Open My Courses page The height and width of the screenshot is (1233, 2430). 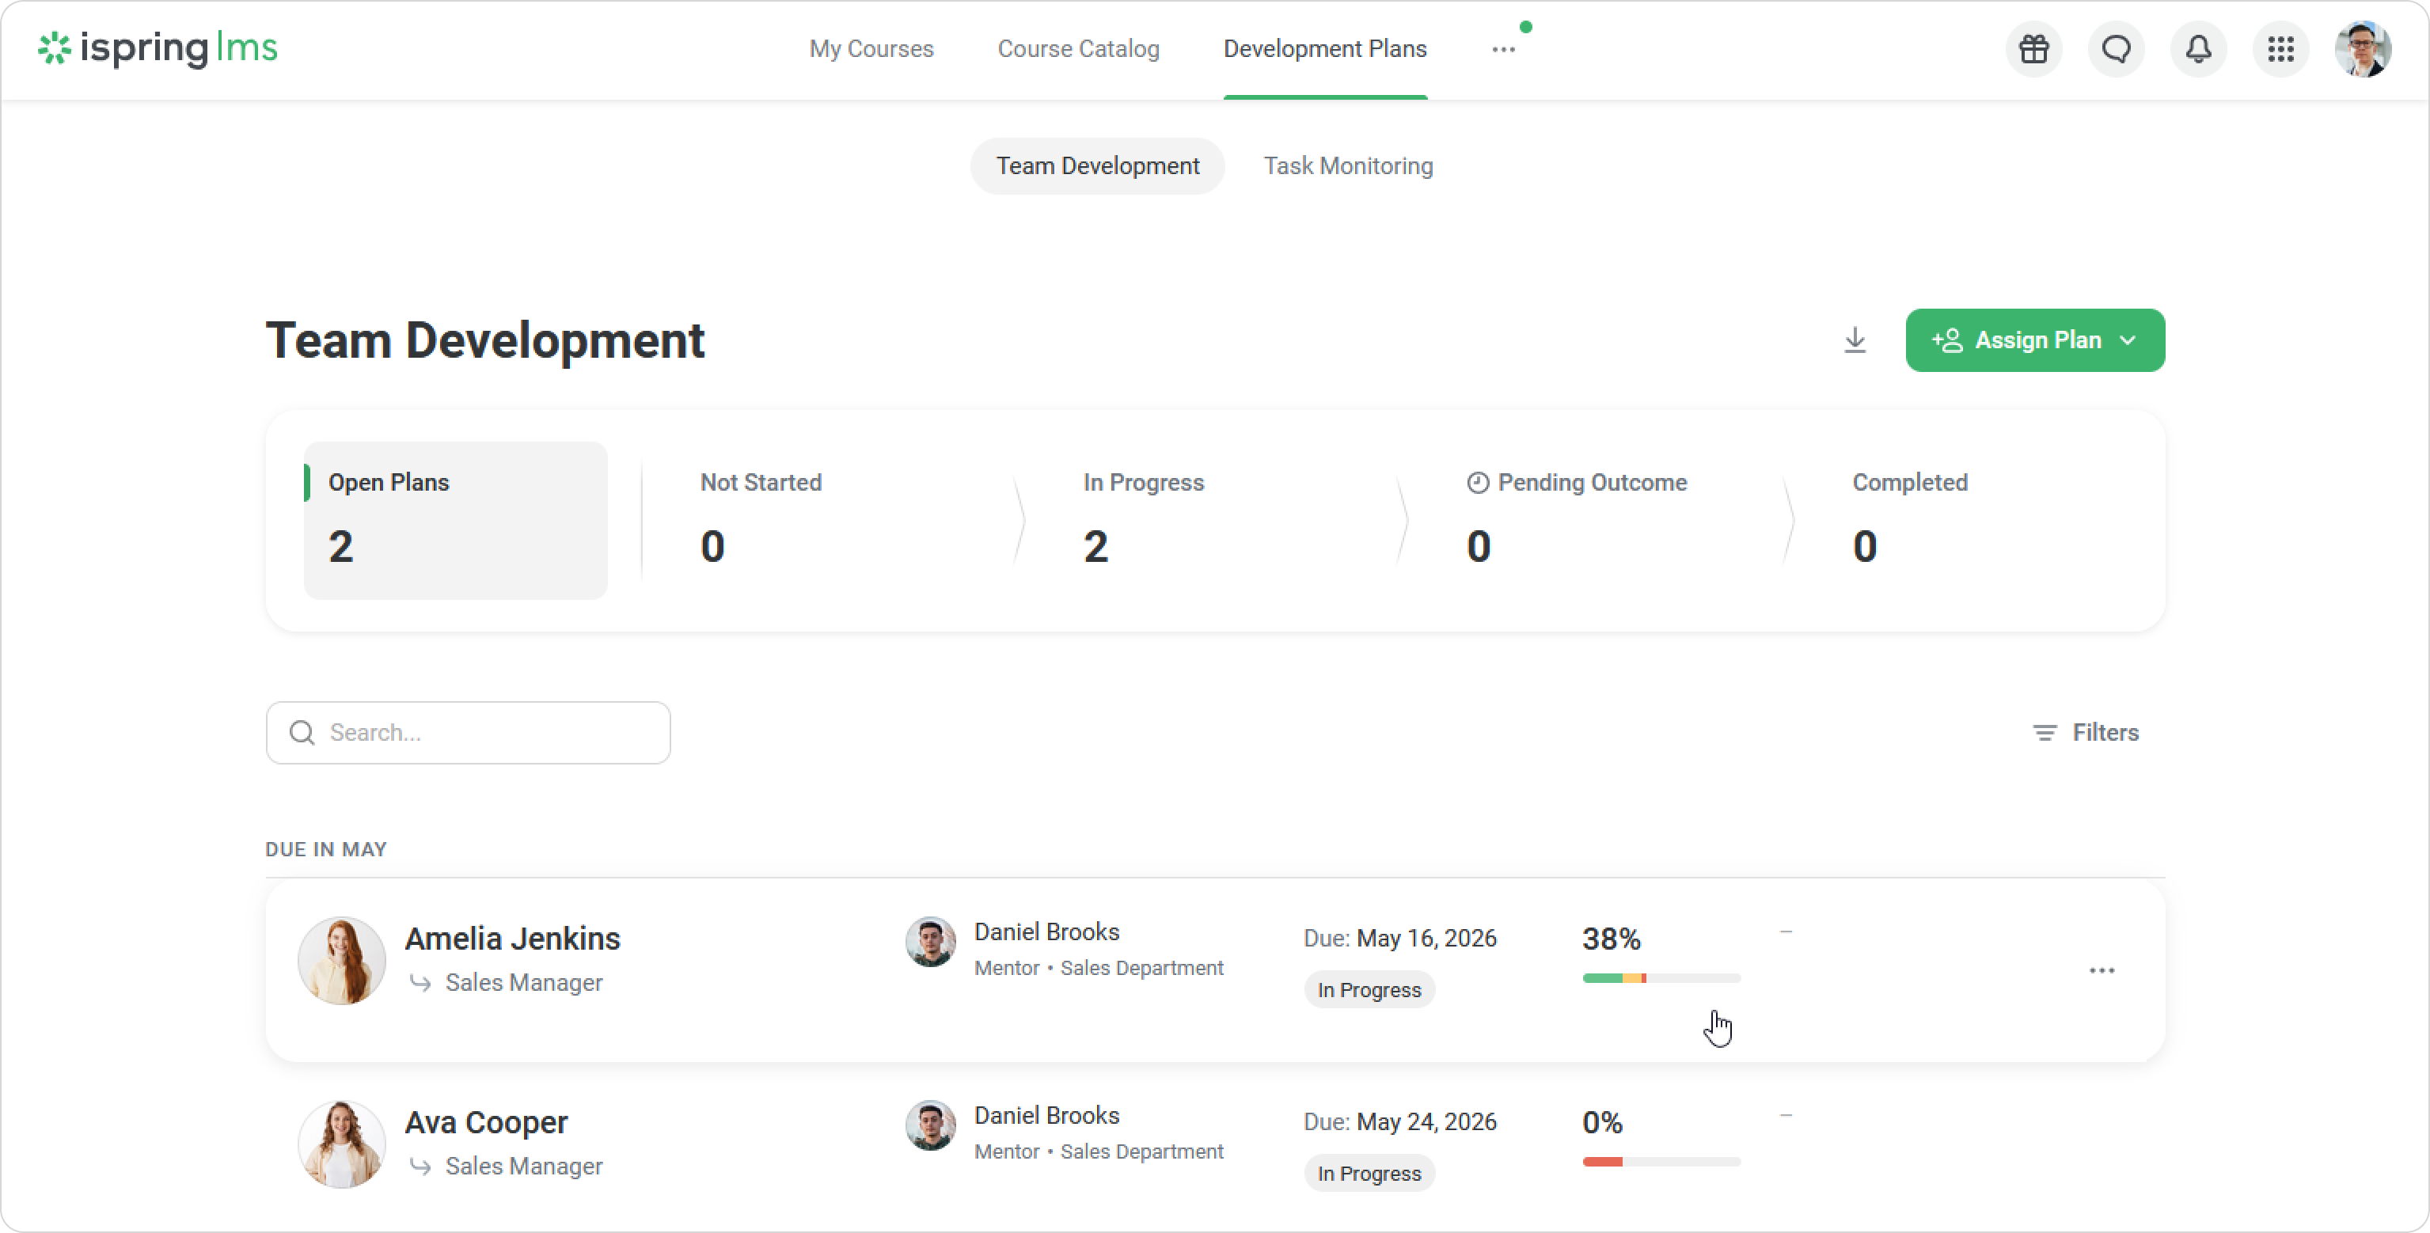[x=871, y=49]
